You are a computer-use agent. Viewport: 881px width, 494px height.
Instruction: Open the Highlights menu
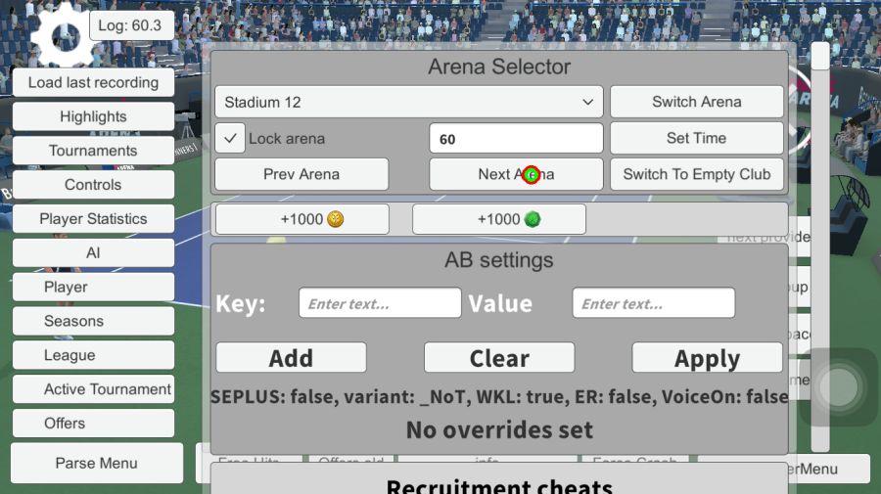pyautogui.click(x=93, y=116)
